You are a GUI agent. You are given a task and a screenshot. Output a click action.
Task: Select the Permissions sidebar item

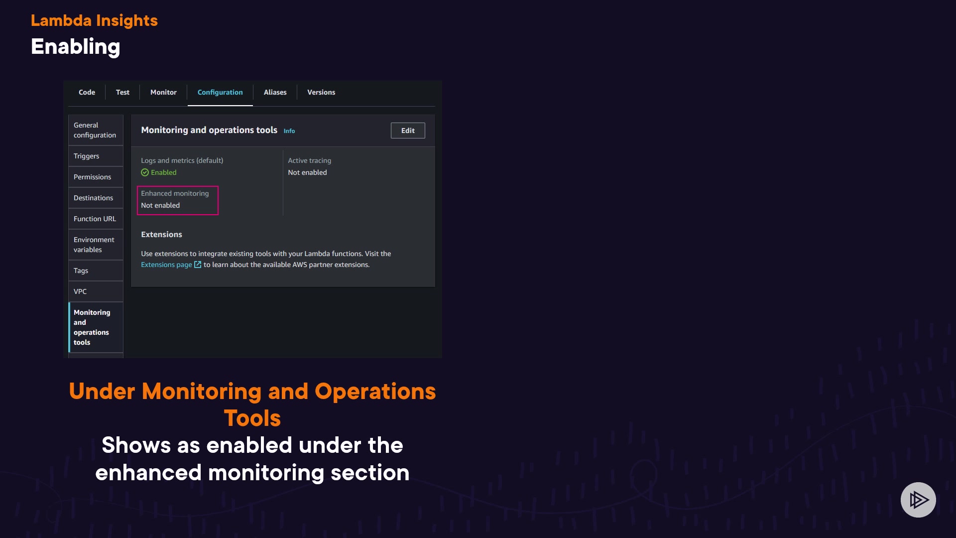[93, 177]
